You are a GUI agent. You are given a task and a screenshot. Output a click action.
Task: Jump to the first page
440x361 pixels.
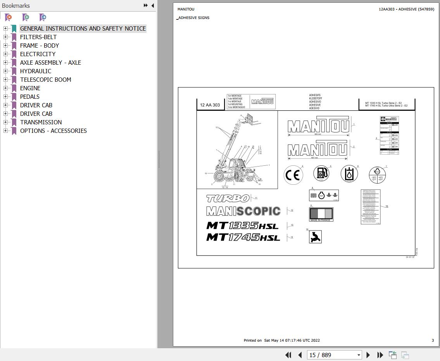(x=288, y=355)
